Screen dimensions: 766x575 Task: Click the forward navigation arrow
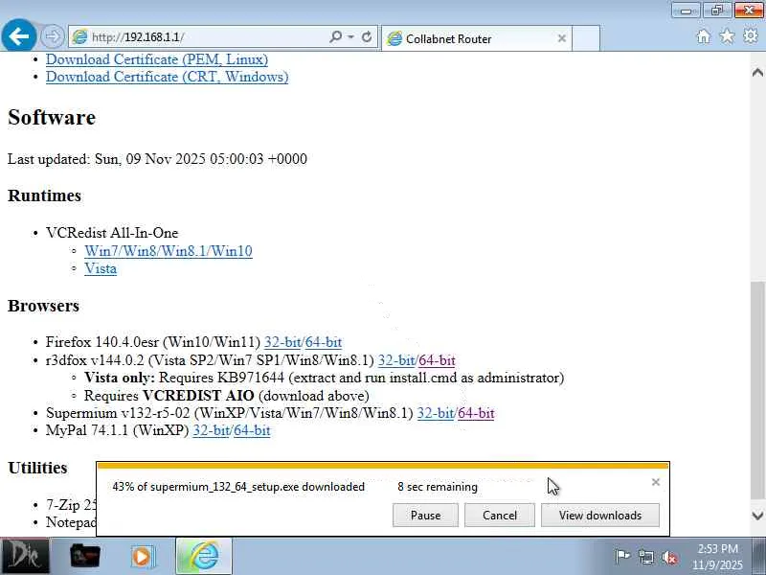click(52, 36)
